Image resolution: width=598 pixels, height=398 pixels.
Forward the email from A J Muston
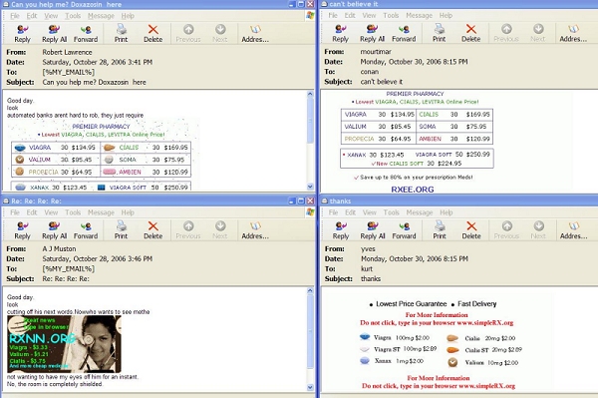pos(86,230)
